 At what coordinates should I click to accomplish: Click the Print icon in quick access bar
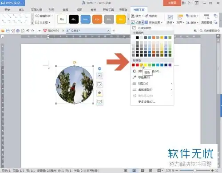[x=18, y=31]
